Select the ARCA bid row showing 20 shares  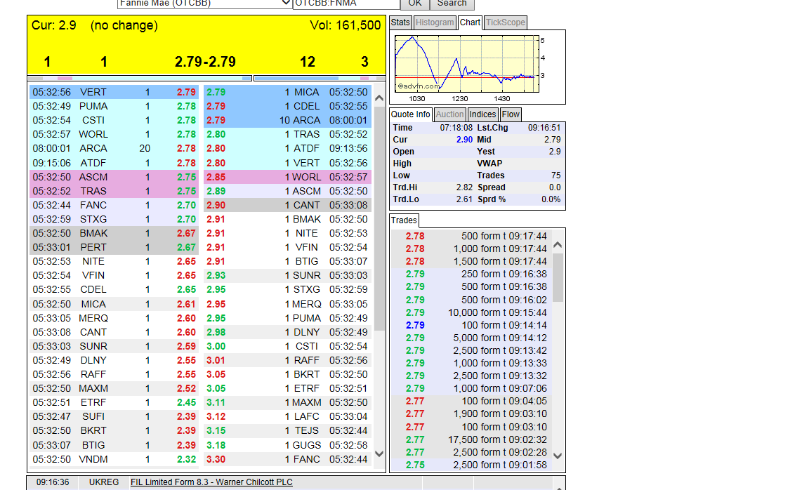[x=105, y=149]
